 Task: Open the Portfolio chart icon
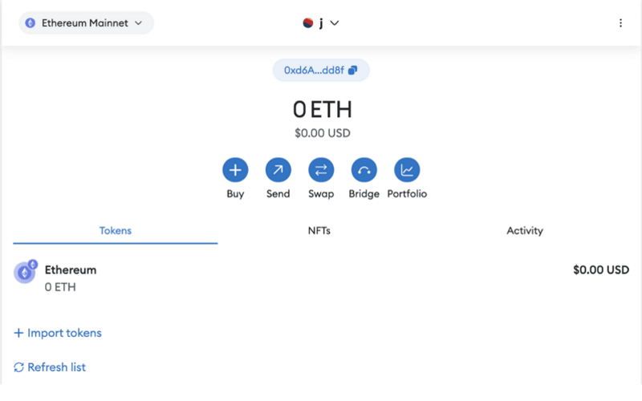click(x=407, y=170)
